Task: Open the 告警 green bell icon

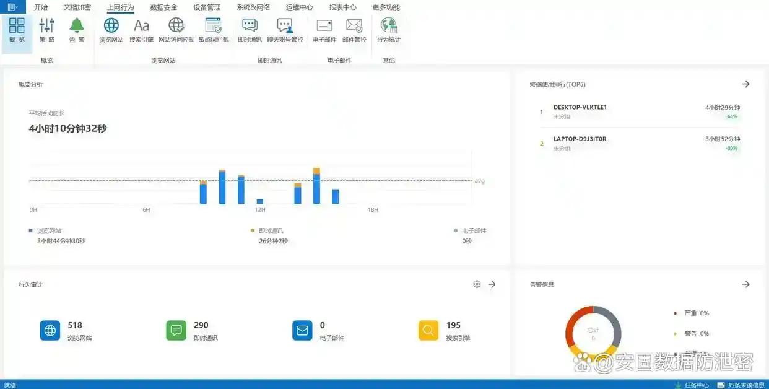Action: (77, 30)
